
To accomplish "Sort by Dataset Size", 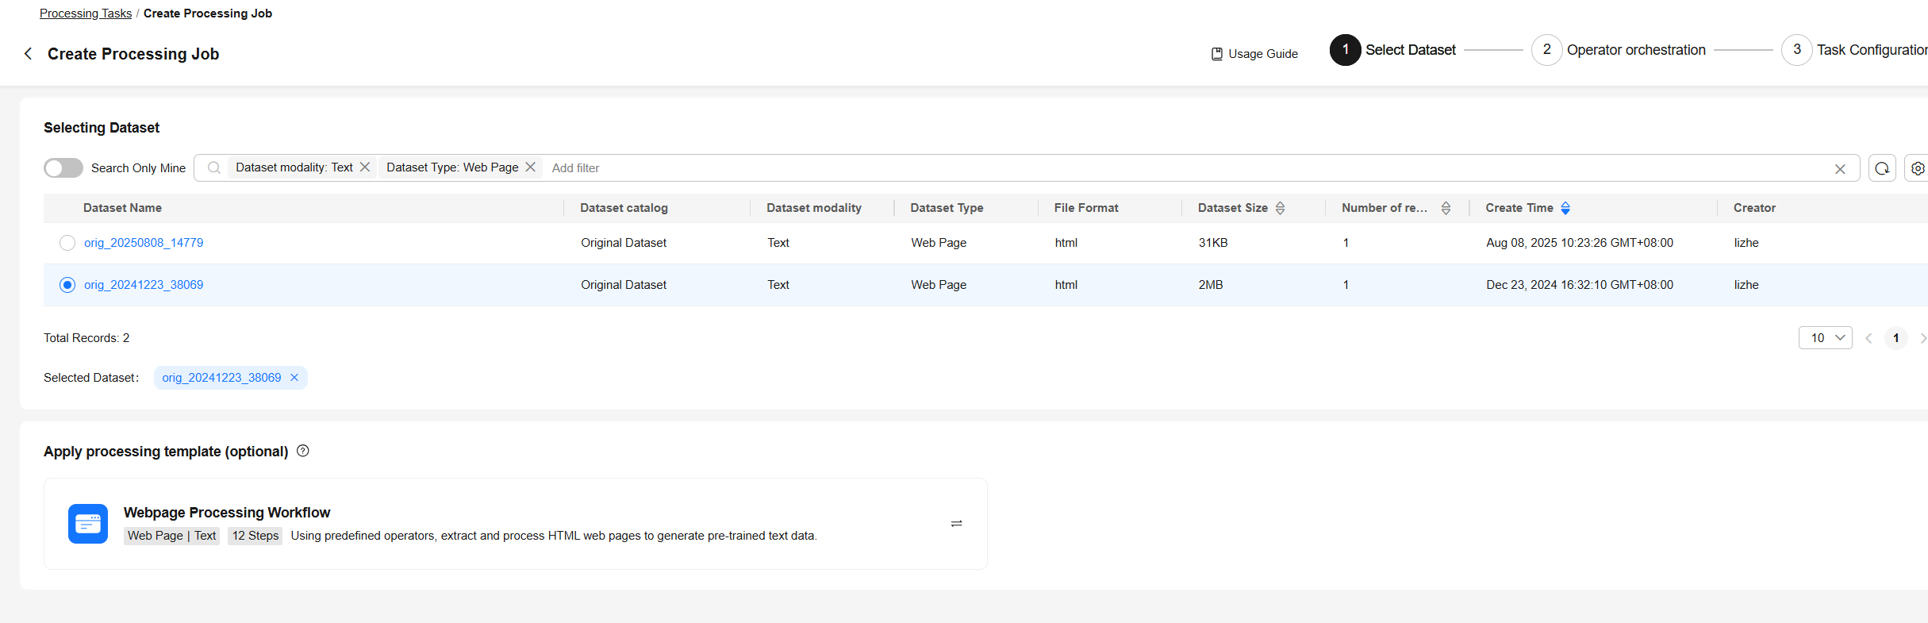I will pyautogui.click(x=1280, y=208).
